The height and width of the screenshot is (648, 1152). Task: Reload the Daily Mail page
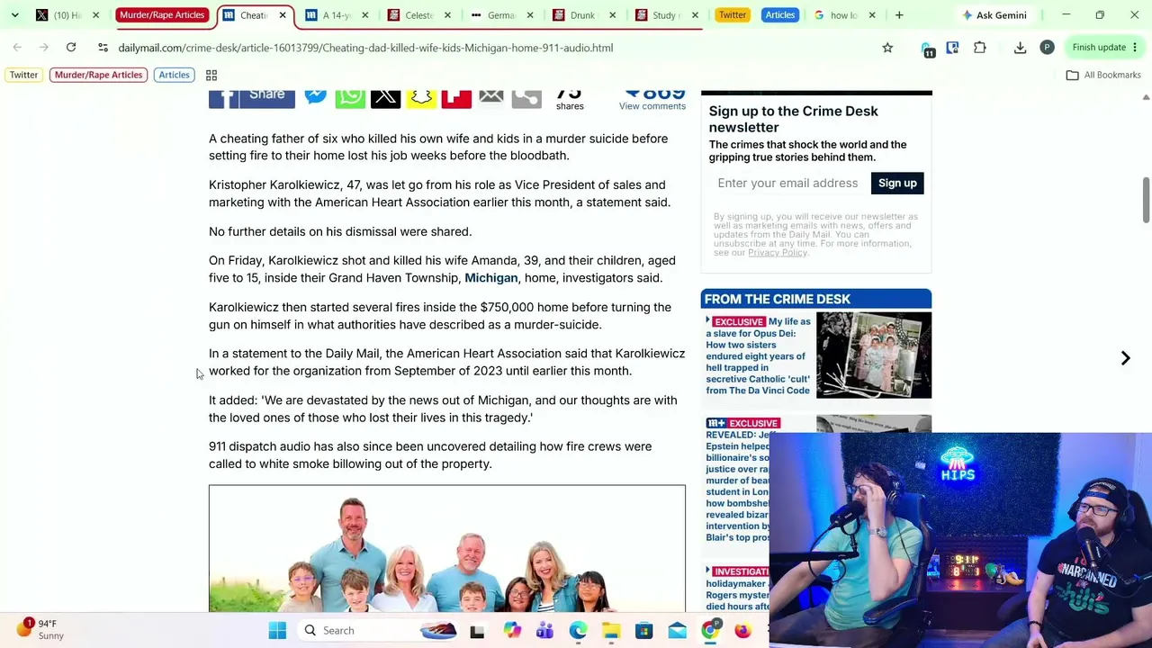click(x=71, y=48)
